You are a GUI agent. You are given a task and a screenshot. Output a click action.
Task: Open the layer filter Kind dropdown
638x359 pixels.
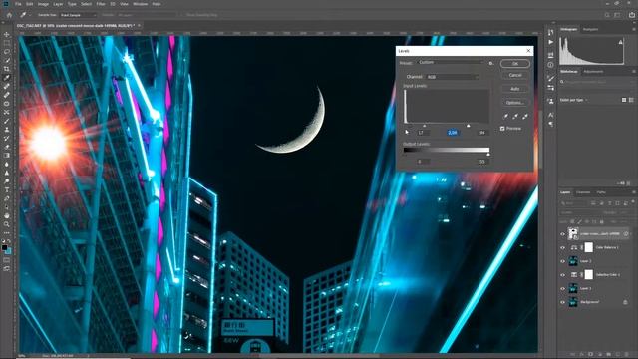pyautogui.click(x=574, y=203)
